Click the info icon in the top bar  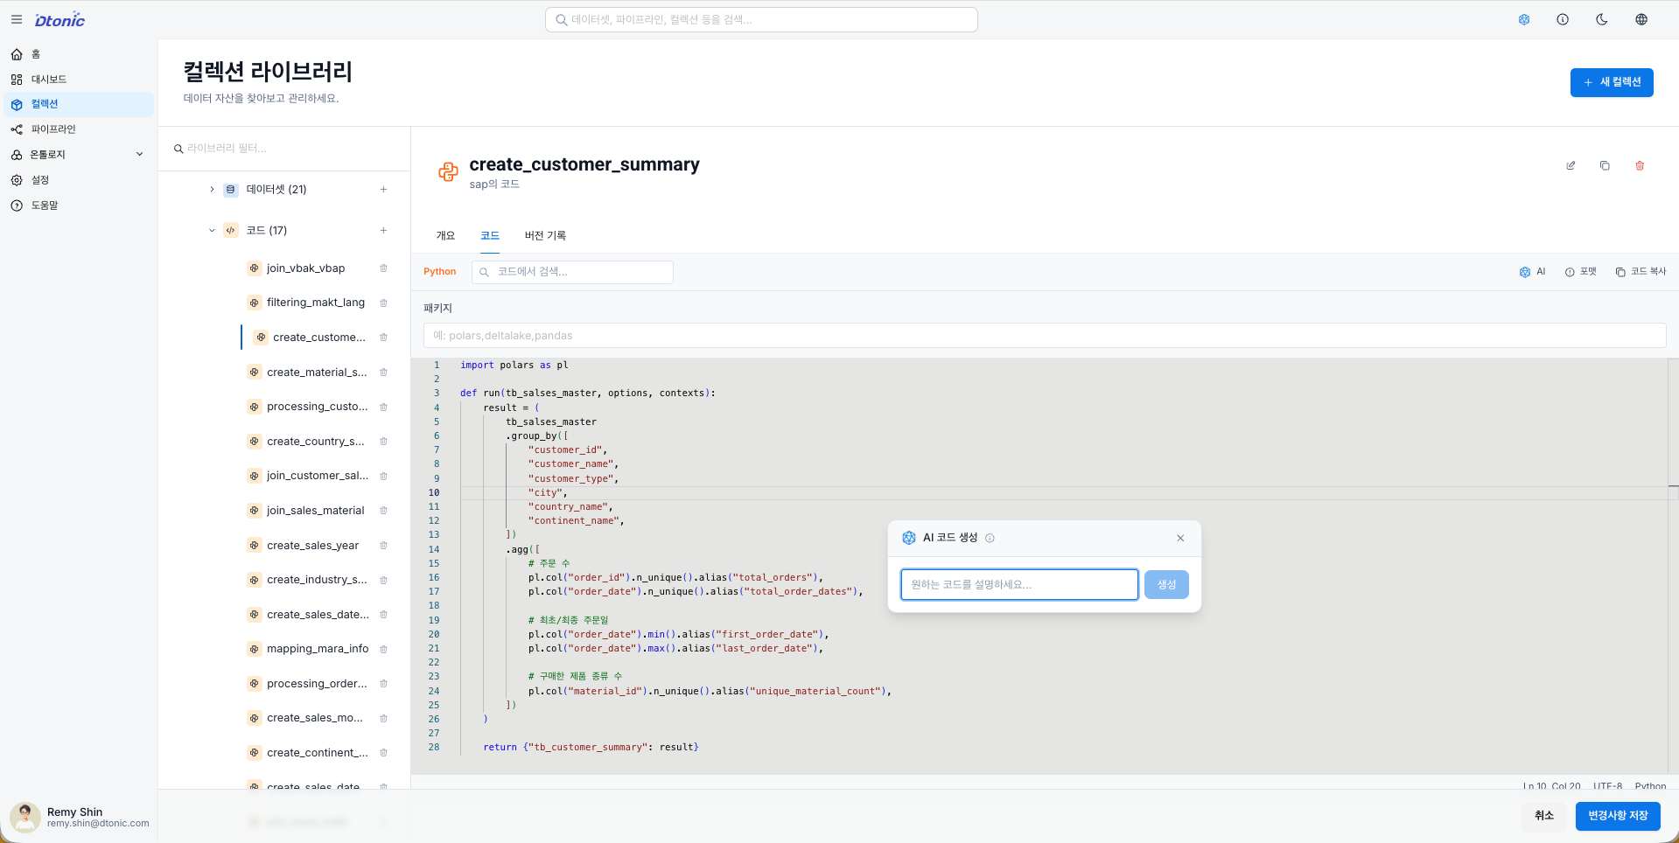pyautogui.click(x=1563, y=19)
